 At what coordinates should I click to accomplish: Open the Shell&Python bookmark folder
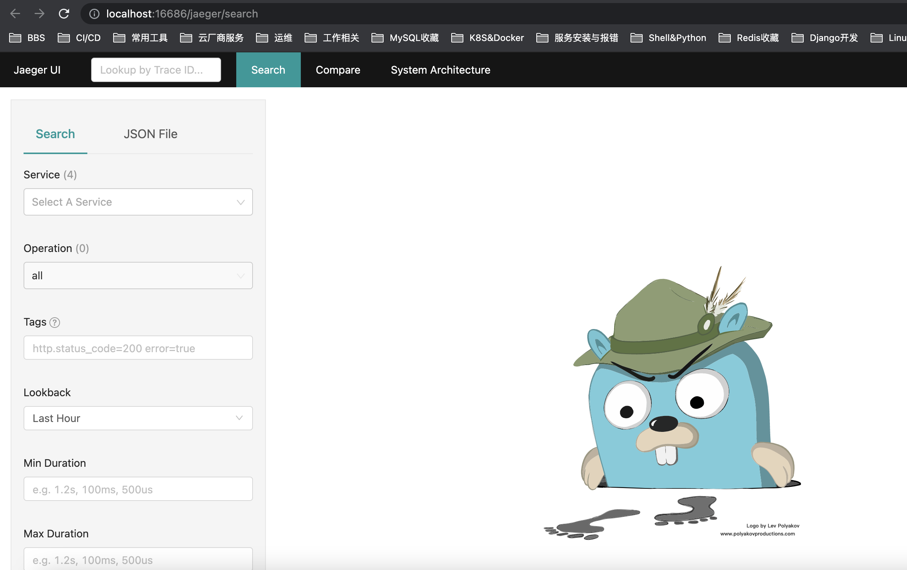point(668,38)
